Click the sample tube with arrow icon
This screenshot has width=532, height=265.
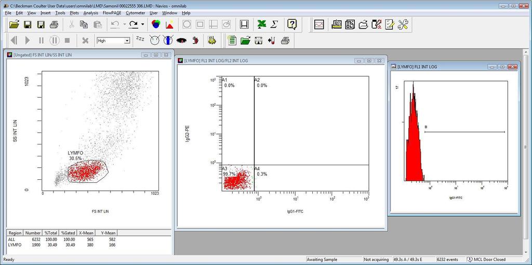pyautogui.click(x=271, y=41)
